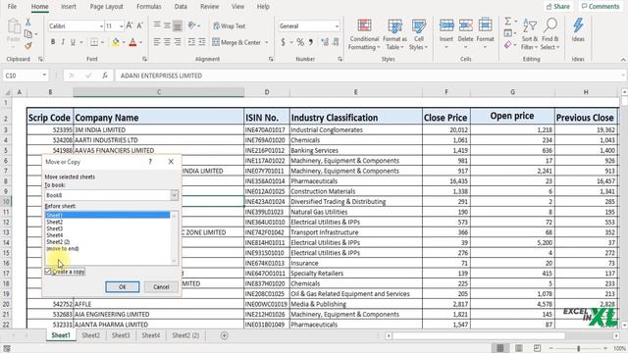Viewport: 628px width, 353px height.
Task: Increase font size with larger A icon
Action: [x=130, y=25]
